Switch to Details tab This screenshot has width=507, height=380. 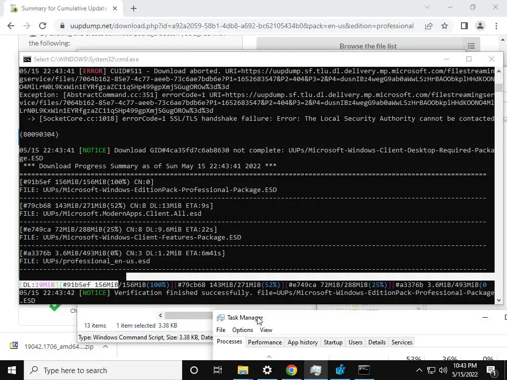(377, 342)
